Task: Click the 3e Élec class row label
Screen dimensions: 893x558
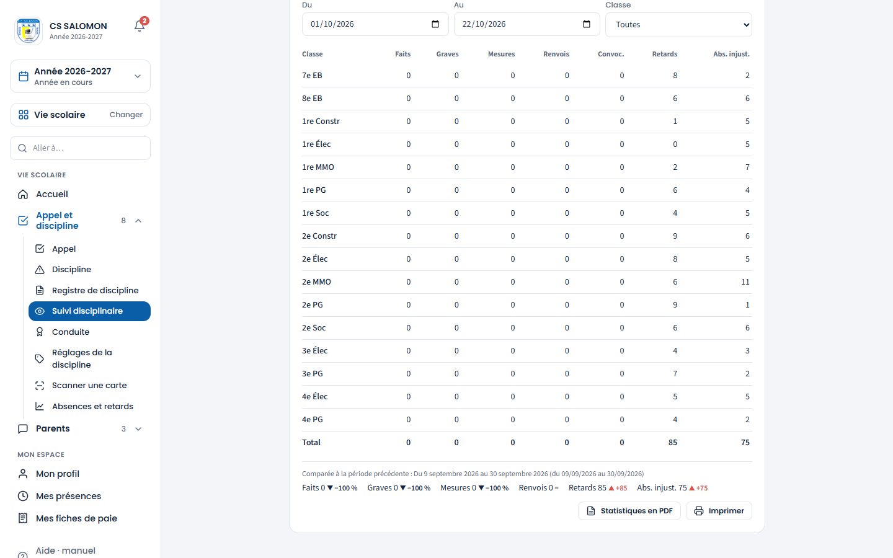Action: 315,351
